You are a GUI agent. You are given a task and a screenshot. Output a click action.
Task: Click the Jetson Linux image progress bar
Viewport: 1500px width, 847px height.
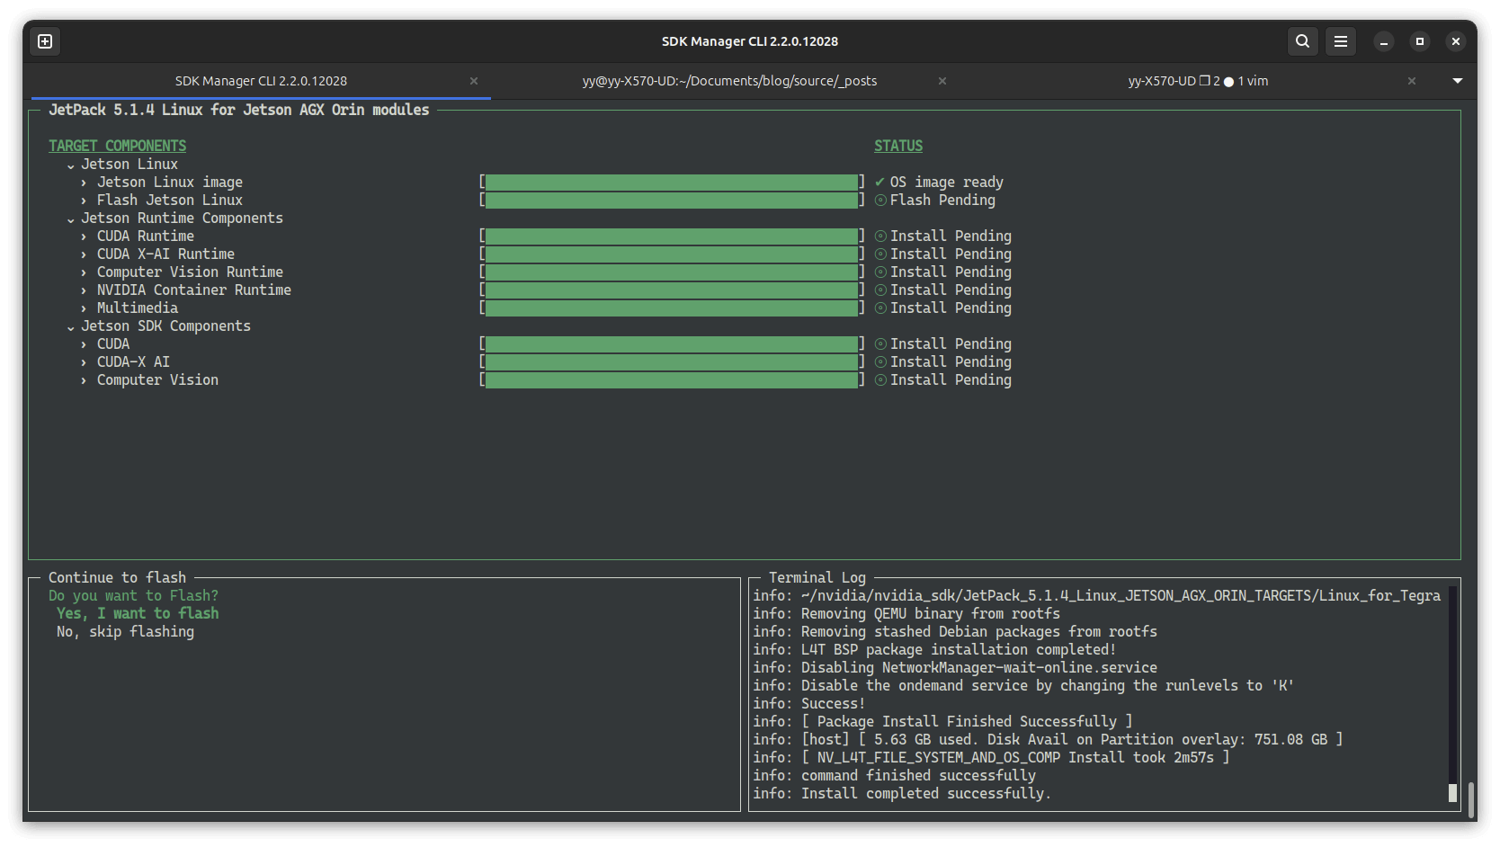[x=672, y=183]
